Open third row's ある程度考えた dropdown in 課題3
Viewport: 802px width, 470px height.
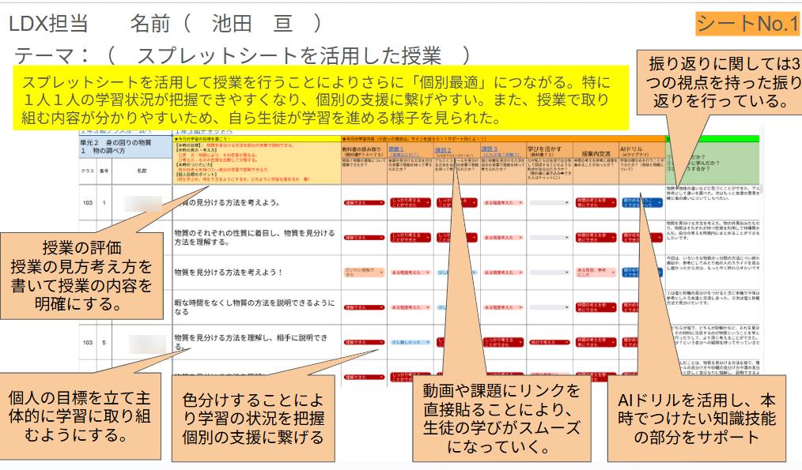tap(503, 273)
